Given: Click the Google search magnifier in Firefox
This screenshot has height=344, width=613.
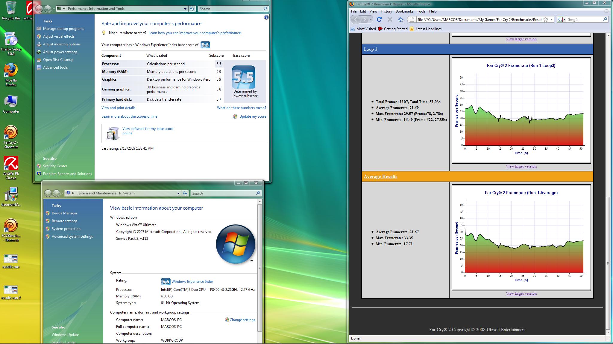Looking at the screenshot, I should click(x=605, y=19).
